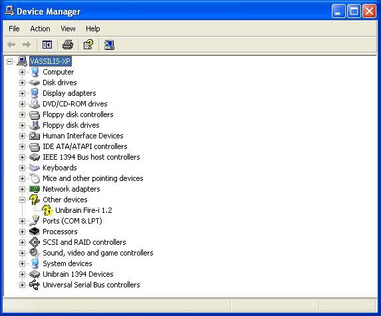Expand the Processors node
381x316 pixels.
[x=22, y=232]
